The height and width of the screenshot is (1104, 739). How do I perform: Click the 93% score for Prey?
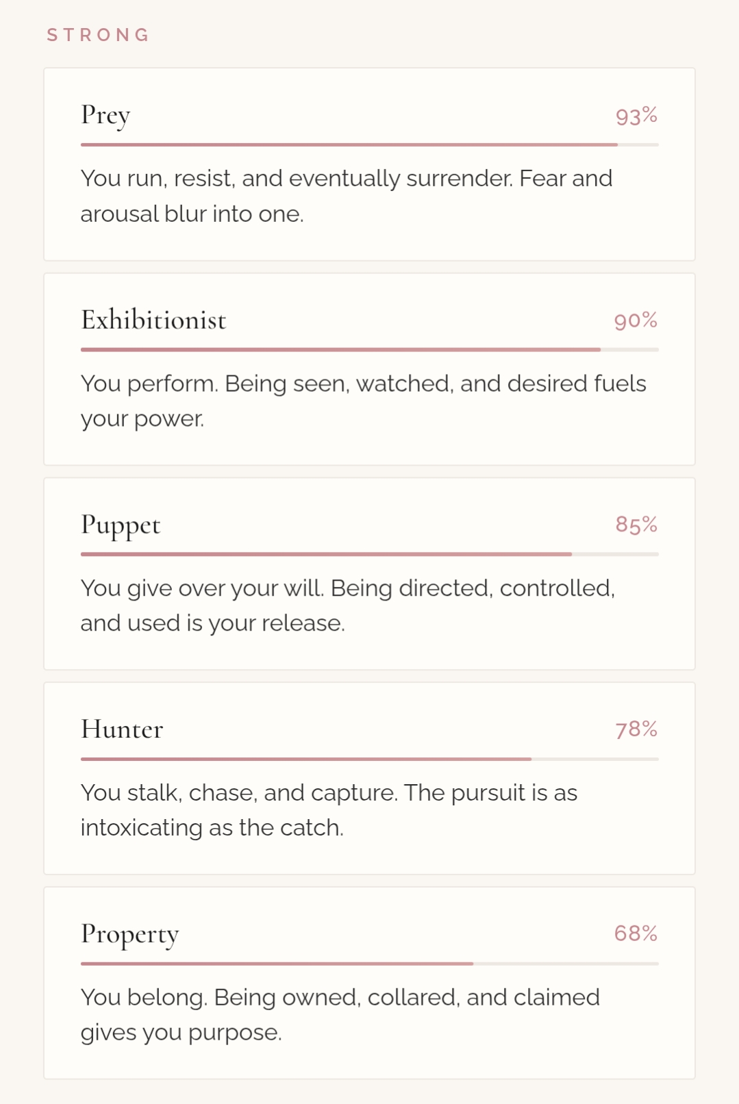pos(636,116)
